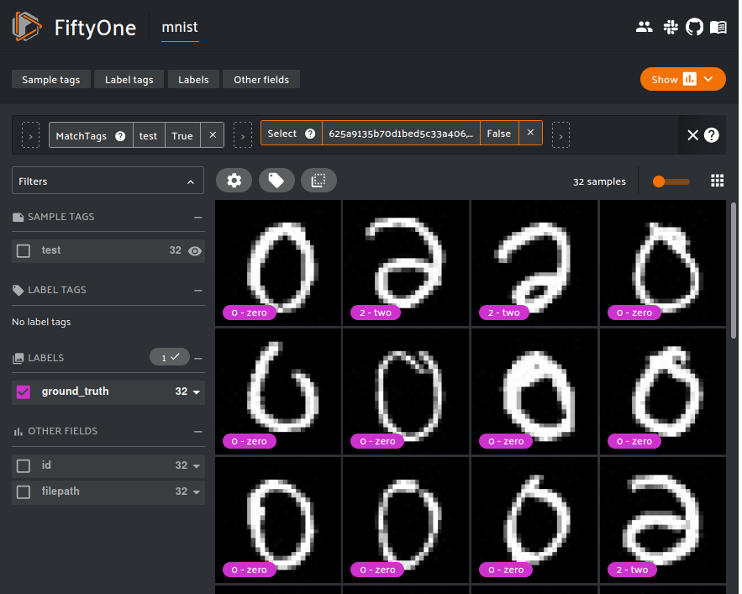742x594 pixels.
Task: Open the Sample tags tab
Action: point(51,80)
